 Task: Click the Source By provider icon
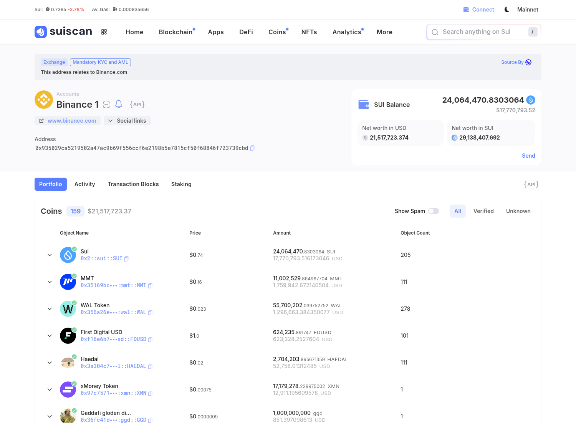point(528,62)
